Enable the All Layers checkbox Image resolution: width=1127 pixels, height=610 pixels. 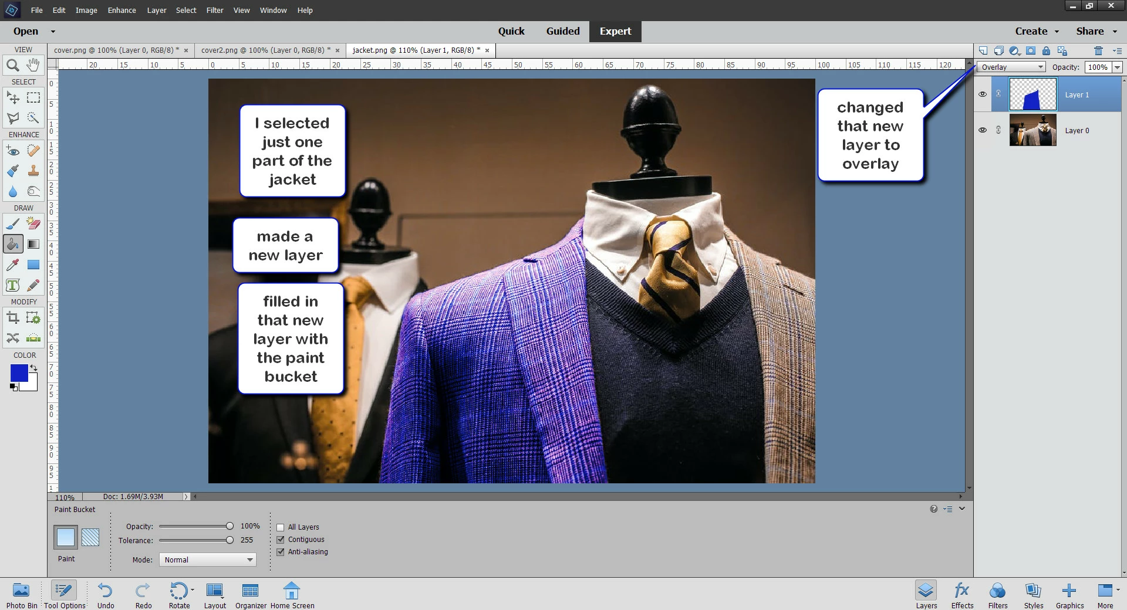pyautogui.click(x=281, y=527)
